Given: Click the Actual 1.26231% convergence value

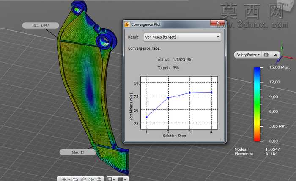Looking at the screenshot, I should [x=181, y=60].
